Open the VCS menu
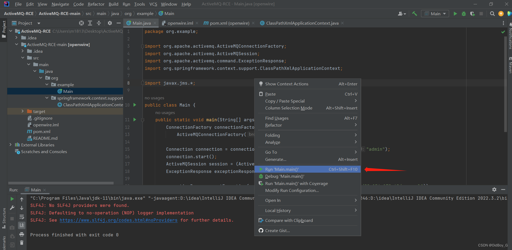Image resolution: width=512 pixels, height=250 pixels. (153, 4)
